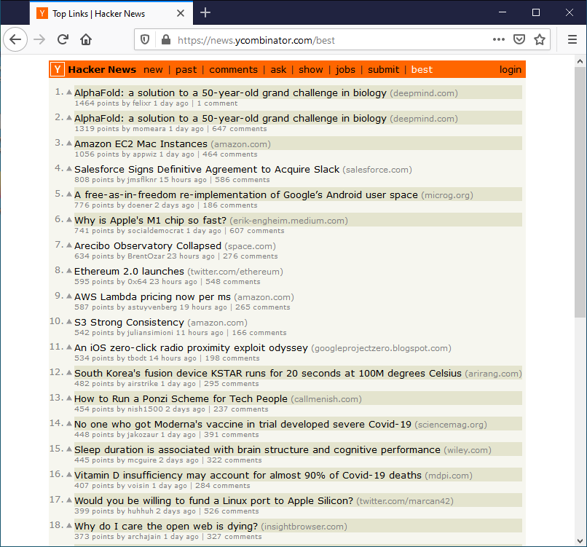The image size is (587, 547).
Task: Upvote Arecibo Observatory Collapsed story
Action: [x=69, y=245]
